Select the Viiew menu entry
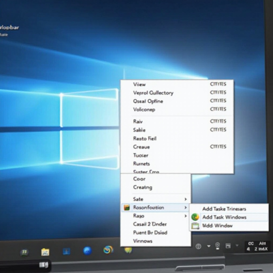 pyautogui.click(x=139, y=84)
